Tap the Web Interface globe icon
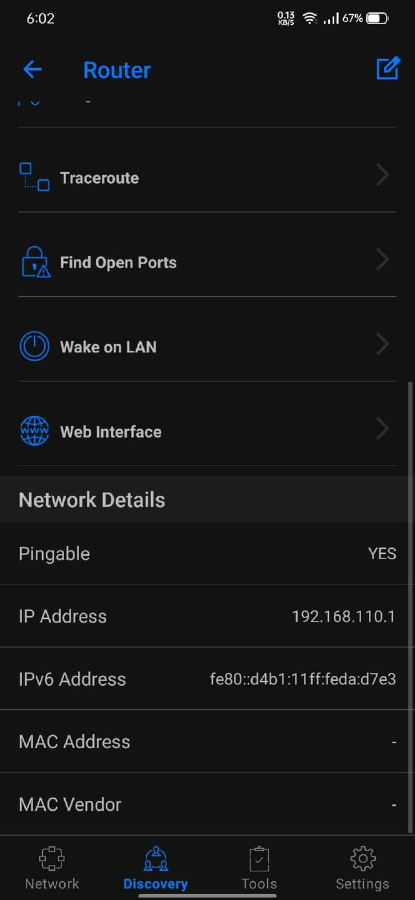 pos(34,431)
